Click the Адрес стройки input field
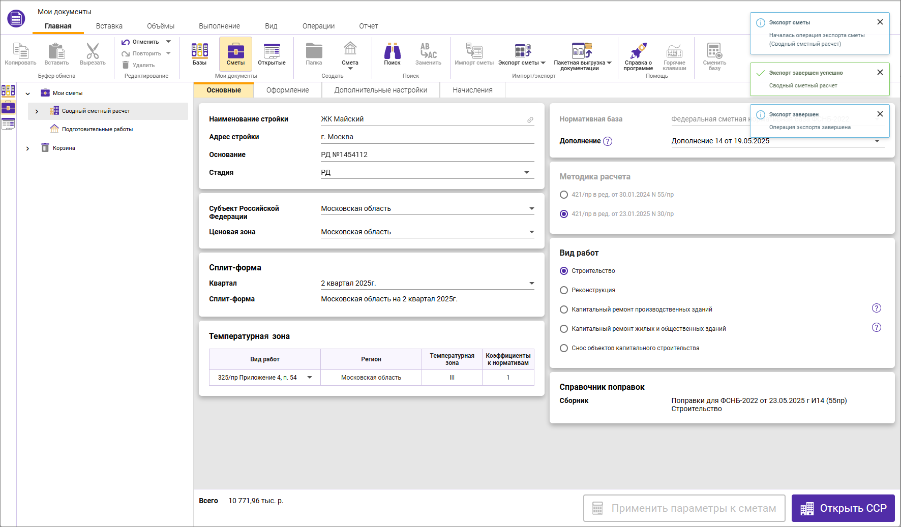This screenshot has height=527, width=901. [427, 137]
